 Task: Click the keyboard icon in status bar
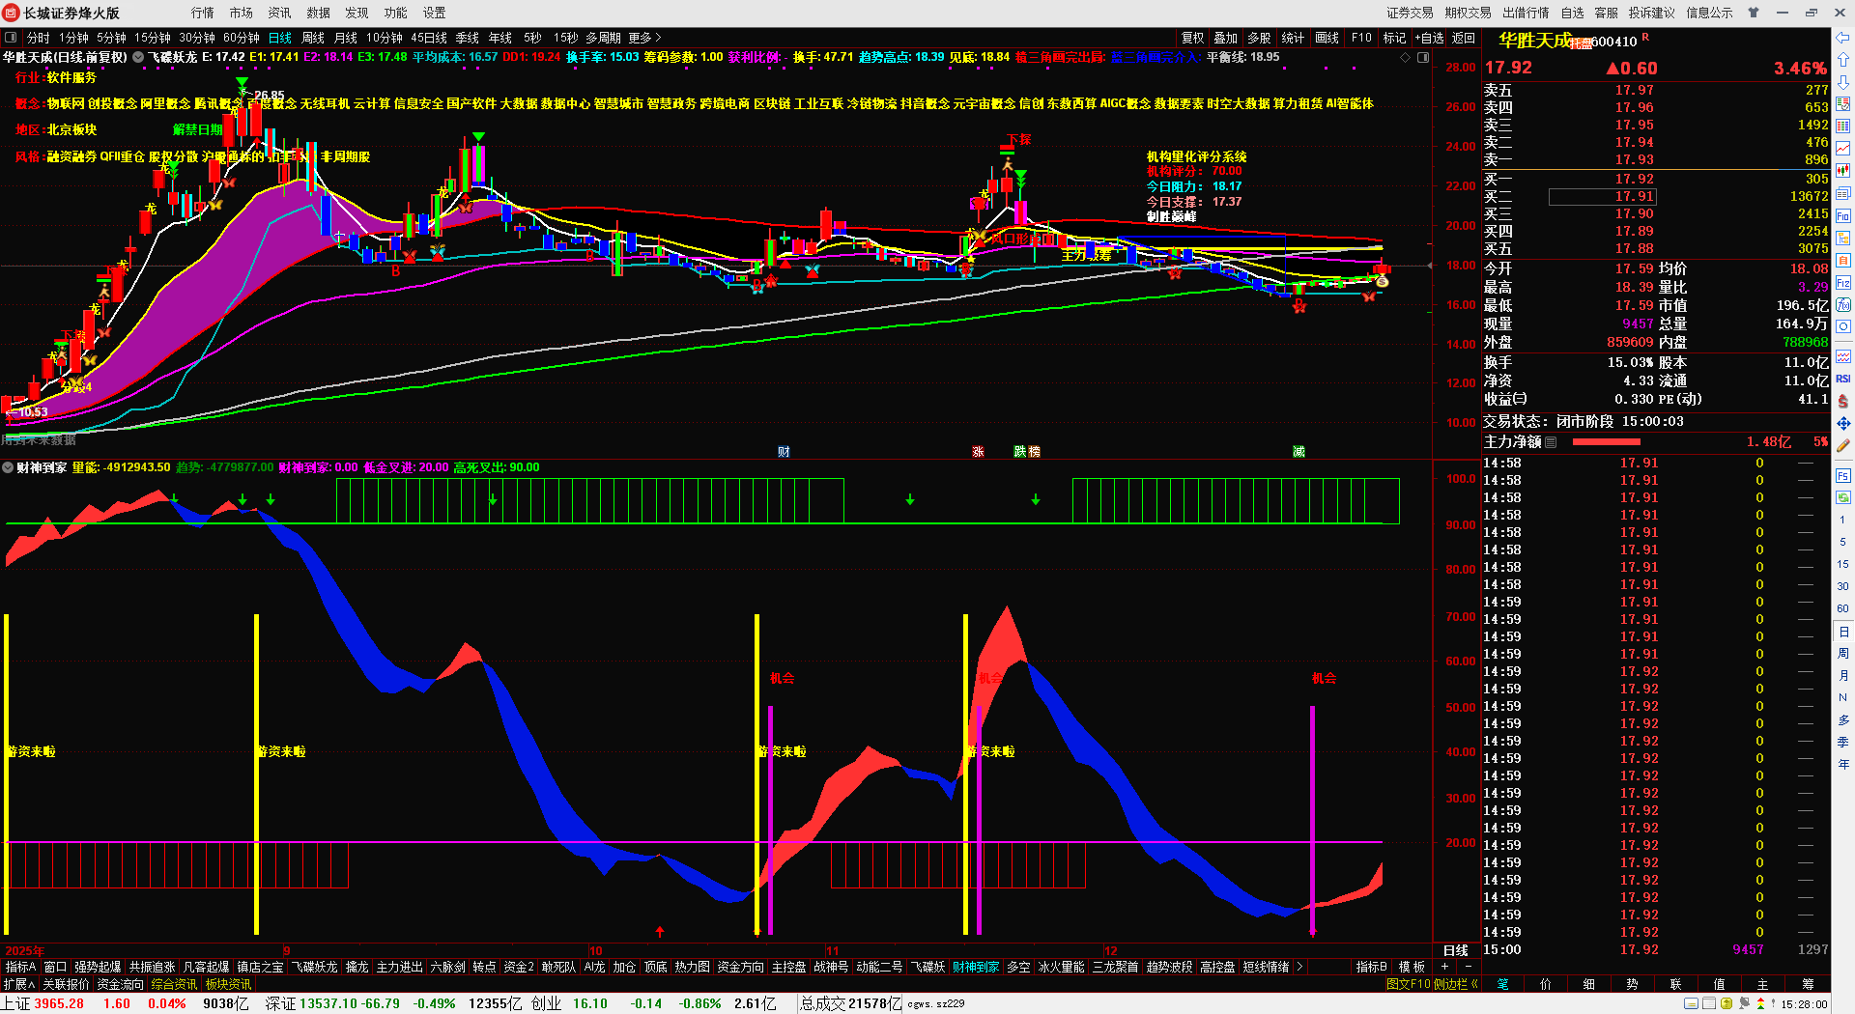click(1692, 1004)
